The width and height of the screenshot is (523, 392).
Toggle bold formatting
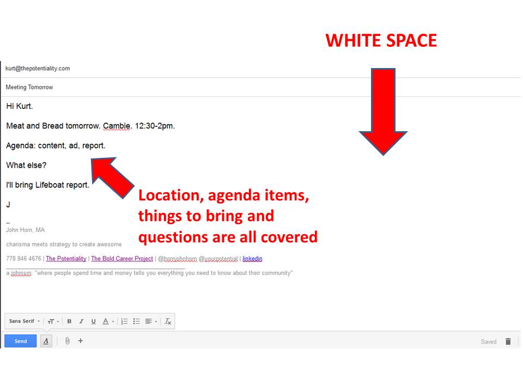point(69,321)
